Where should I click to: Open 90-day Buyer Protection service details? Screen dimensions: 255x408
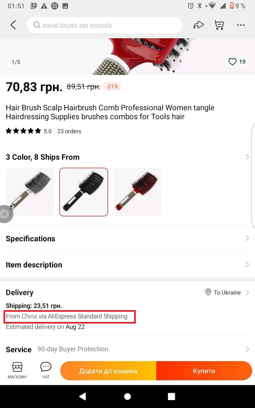pos(127,349)
